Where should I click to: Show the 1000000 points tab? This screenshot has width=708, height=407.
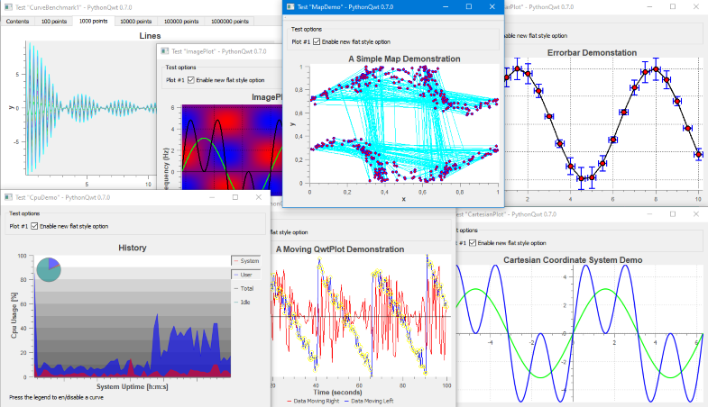point(230,20)
